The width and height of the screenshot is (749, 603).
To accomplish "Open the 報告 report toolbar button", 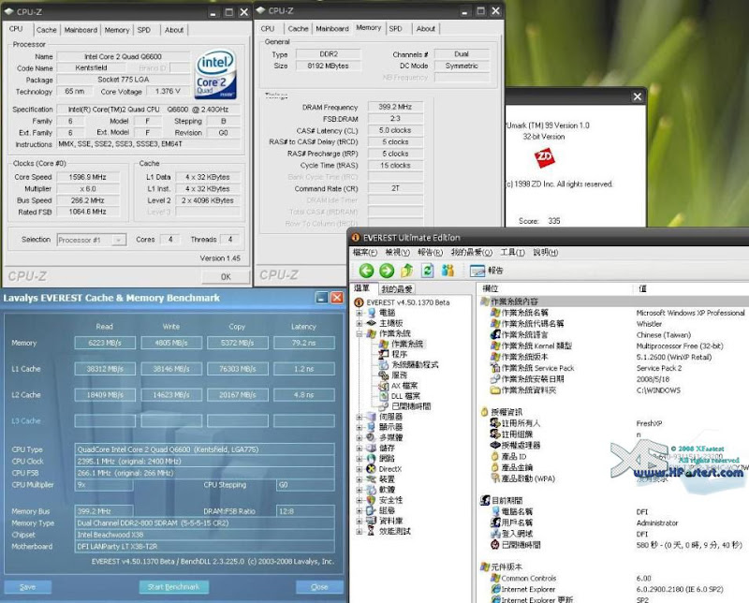I will click(487, 271).
